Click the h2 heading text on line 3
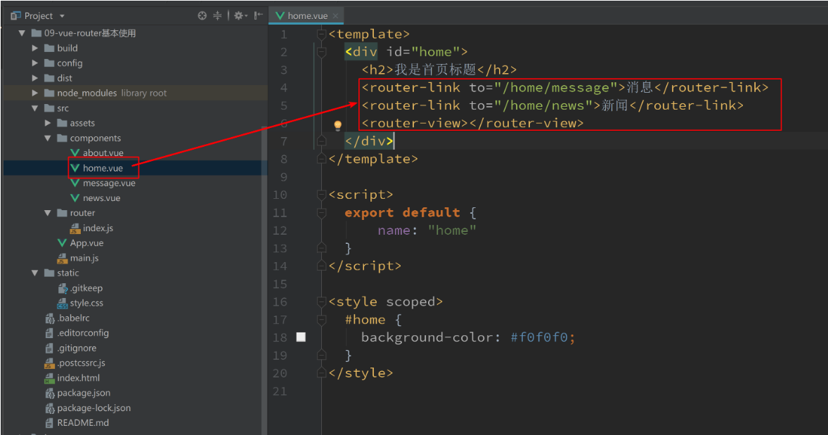This screenshot has width=828, height=435. point(435,70)
